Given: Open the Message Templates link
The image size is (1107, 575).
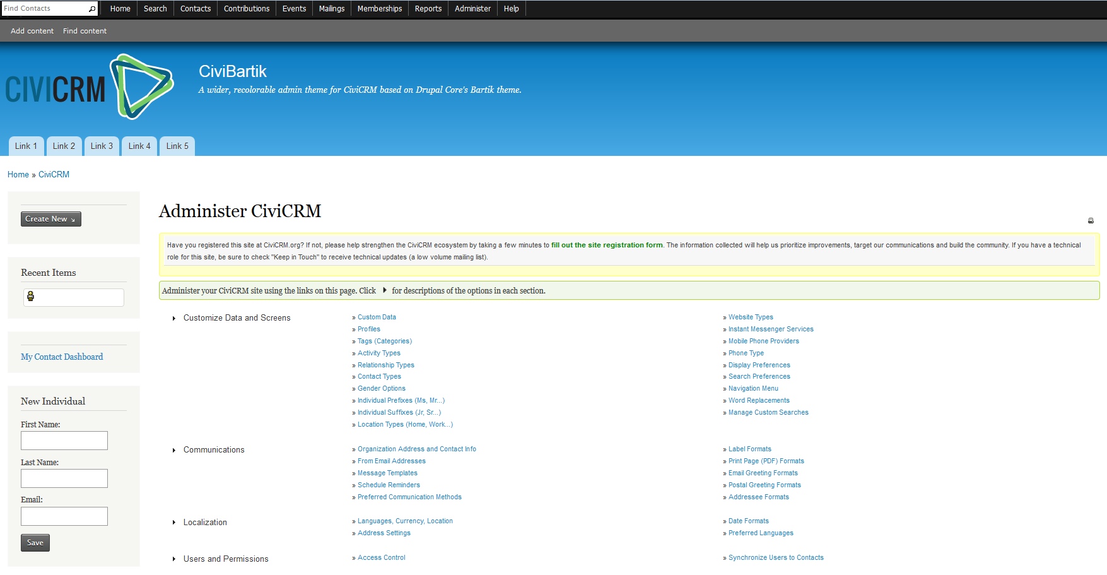Looking at the screenshot, I should click(x=387, y=473).
